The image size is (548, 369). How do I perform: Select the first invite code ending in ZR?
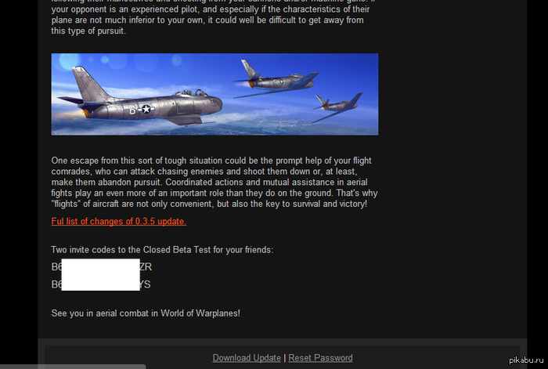(x=101, y=267)
